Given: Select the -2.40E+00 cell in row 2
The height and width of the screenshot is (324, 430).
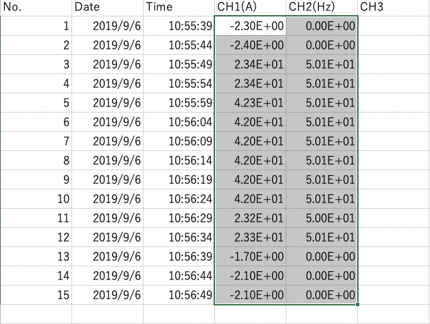Looking at the screenshot, I should click(x=250, y=45).
